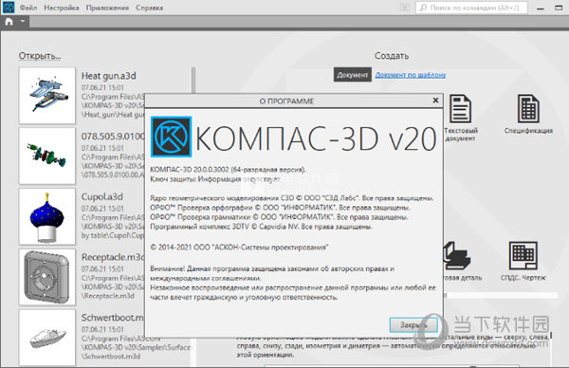Click the КОМПАС-3D logo in About dialog
Image resolution: width=569 pixels, height=368 pixels.
pyautogui.click(x=171, y=137)
